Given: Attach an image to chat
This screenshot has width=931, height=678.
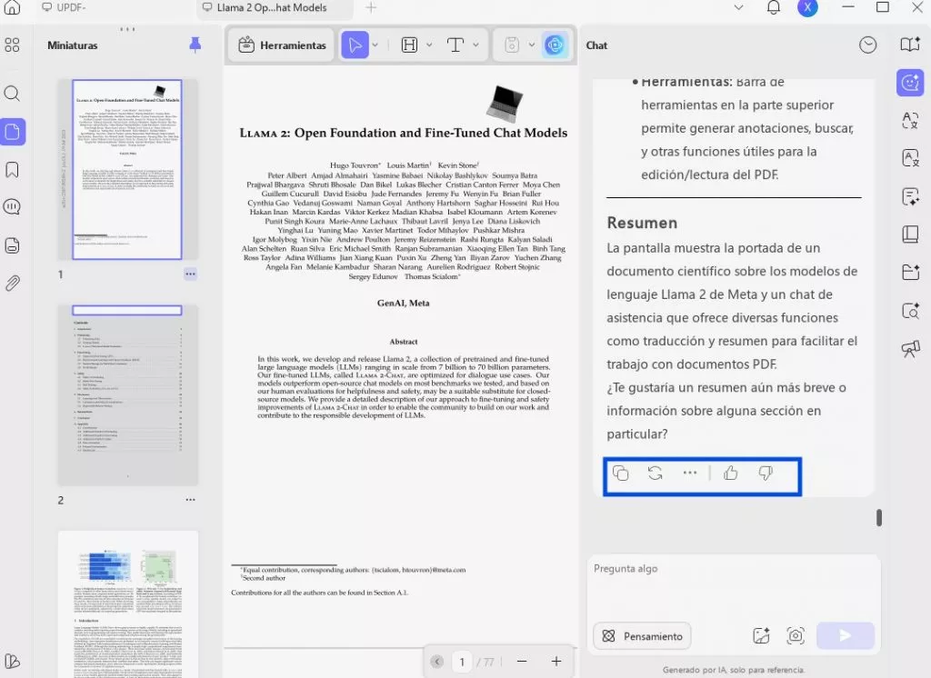Looking at the screenshot, I should tap(761, 636).
